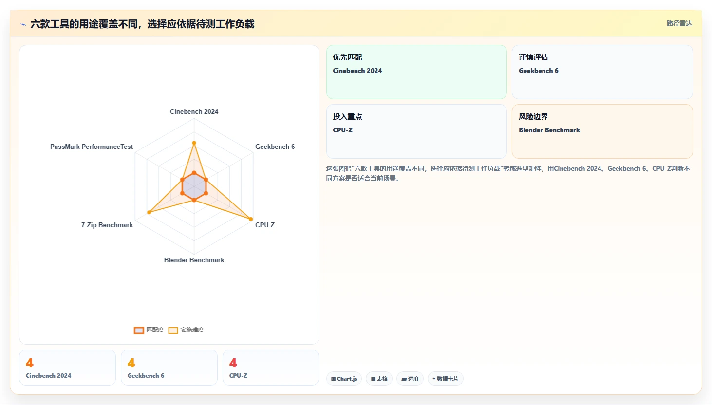712x405 pixels.
Task: Click the 数据卡片 tag
Action: (445, 379)
